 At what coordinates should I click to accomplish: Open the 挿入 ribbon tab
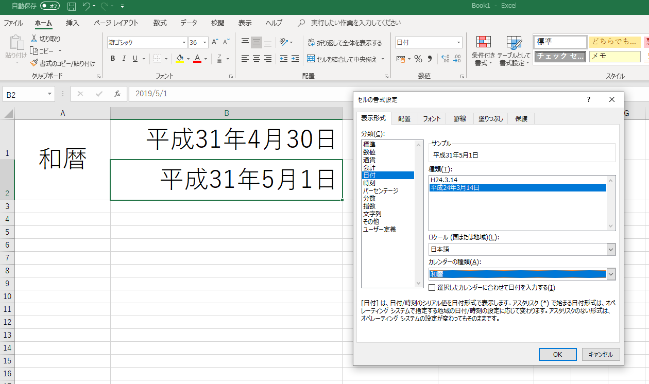(x=73, y=23)
